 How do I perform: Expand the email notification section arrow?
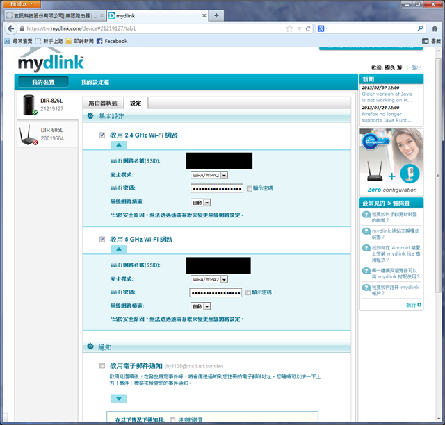119,399
